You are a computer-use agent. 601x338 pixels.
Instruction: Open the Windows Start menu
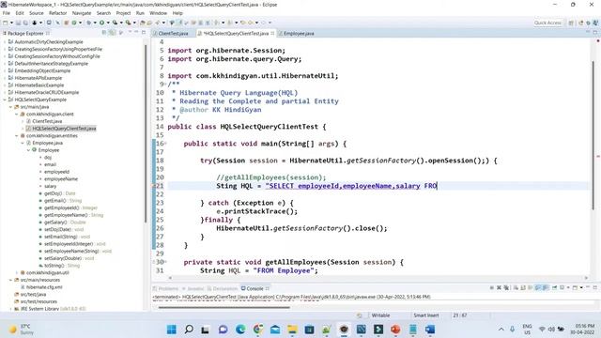(x=172, y=330)
